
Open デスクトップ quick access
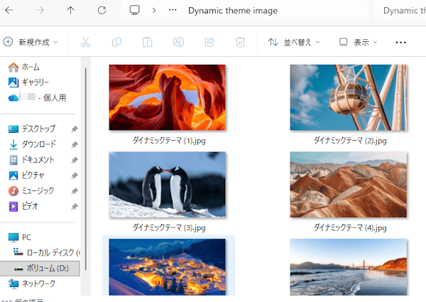click(32, 129)
